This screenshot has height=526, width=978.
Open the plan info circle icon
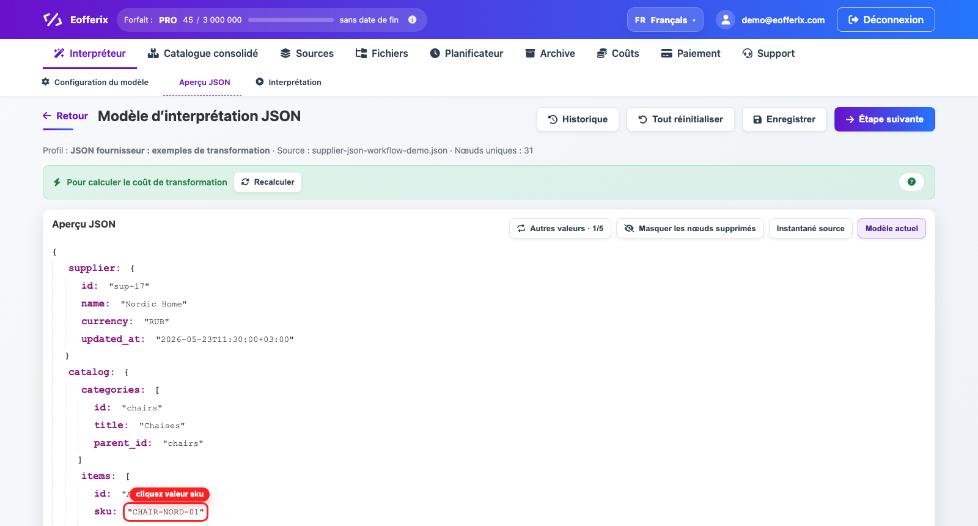click(x=413, y=20)
